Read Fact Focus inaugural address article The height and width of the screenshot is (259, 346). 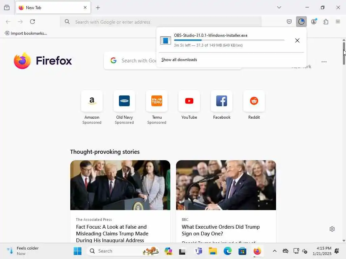coord(112,233)
